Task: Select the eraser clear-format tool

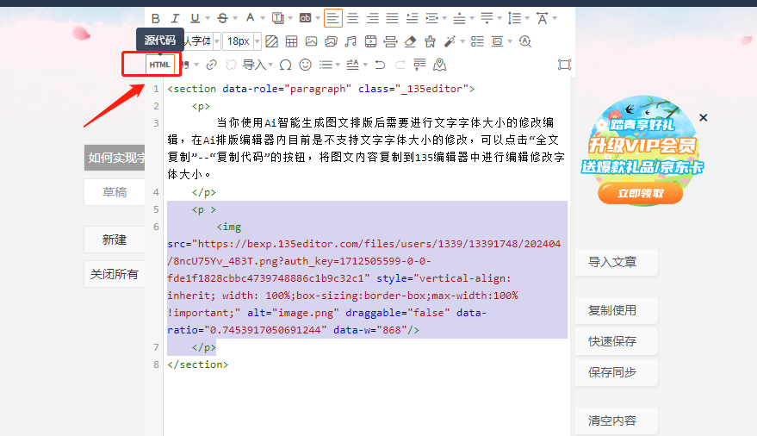Action: point(410,41)
